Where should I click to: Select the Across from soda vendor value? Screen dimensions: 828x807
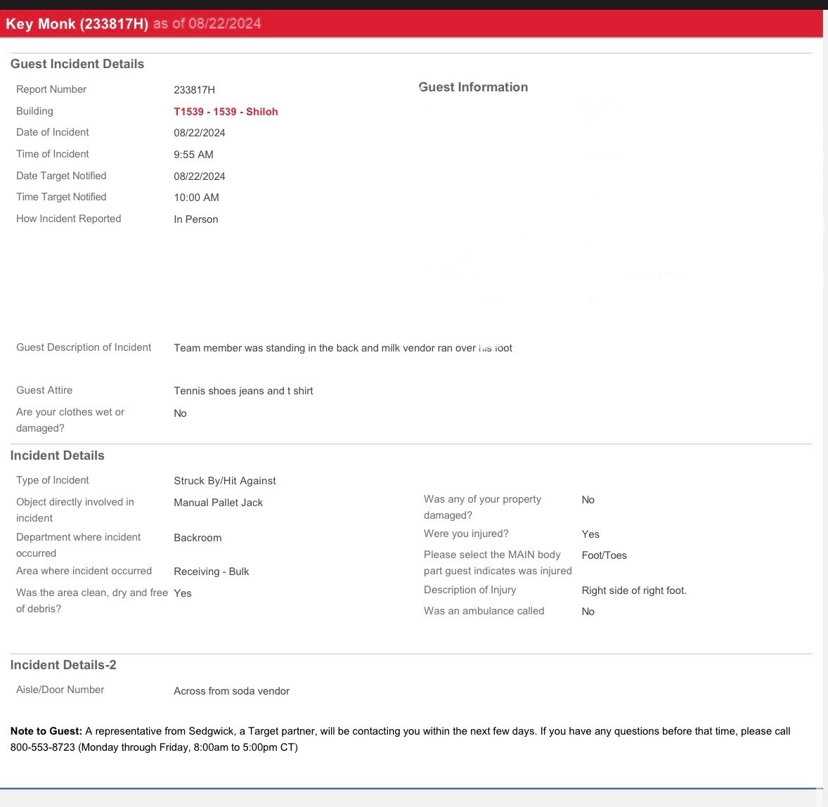pos(231,691)
